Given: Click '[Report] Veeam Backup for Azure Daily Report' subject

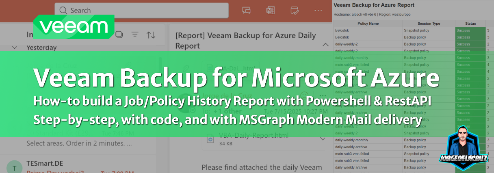Looking at the screenshot, I should point(245,41).
